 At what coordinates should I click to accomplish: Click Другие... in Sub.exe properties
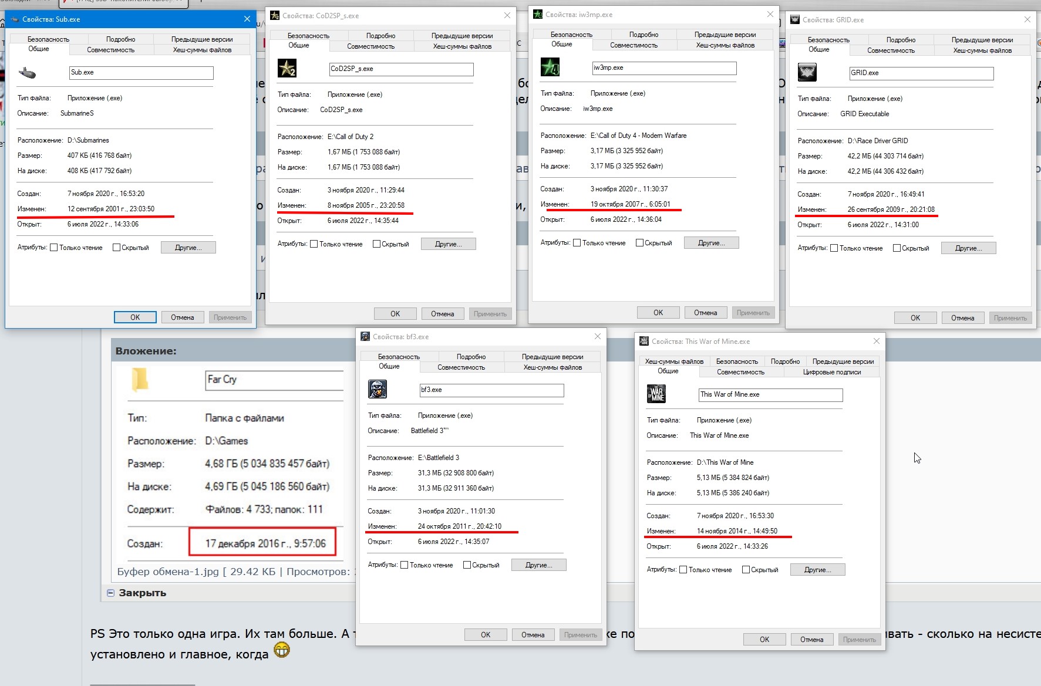pyautogui.click(x=188, y=248)
